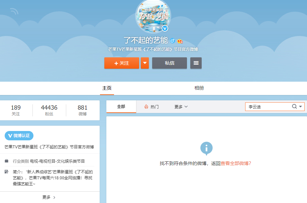Click the membership badge next to the name
The image size is (307, 203).
click(180, 41)
